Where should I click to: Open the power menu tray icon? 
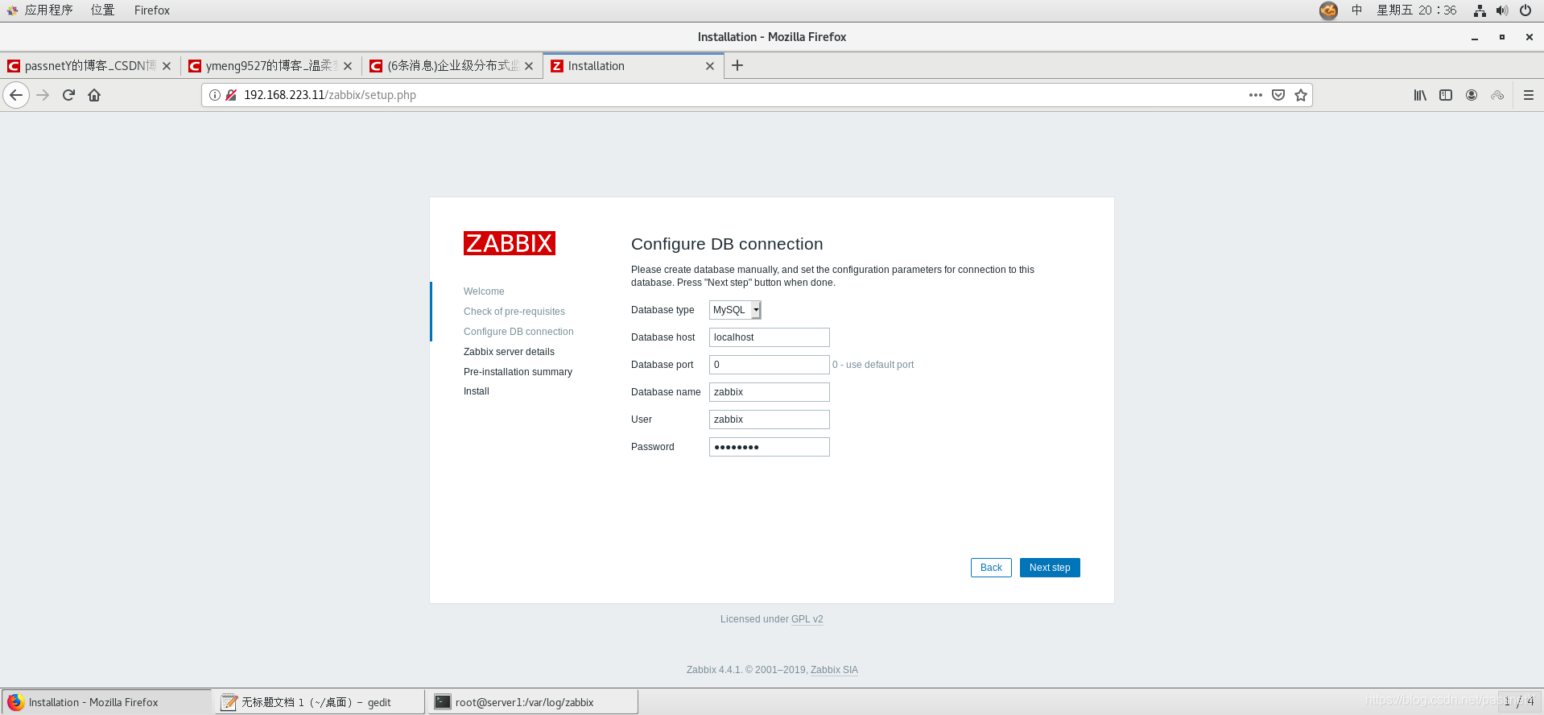1525,10
